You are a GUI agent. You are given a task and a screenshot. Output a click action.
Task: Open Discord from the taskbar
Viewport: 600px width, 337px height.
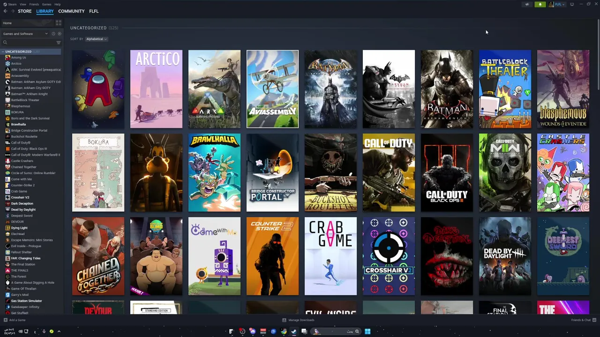tap(253, 331)
